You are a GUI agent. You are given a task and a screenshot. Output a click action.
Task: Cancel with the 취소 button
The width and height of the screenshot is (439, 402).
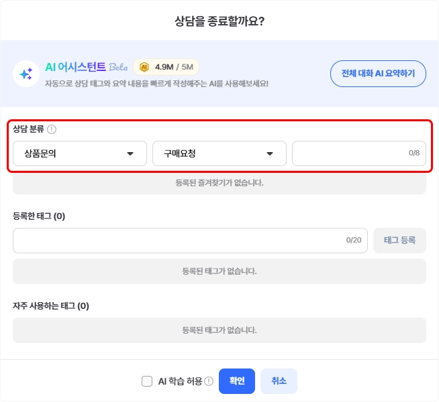(x=279, y=381)
